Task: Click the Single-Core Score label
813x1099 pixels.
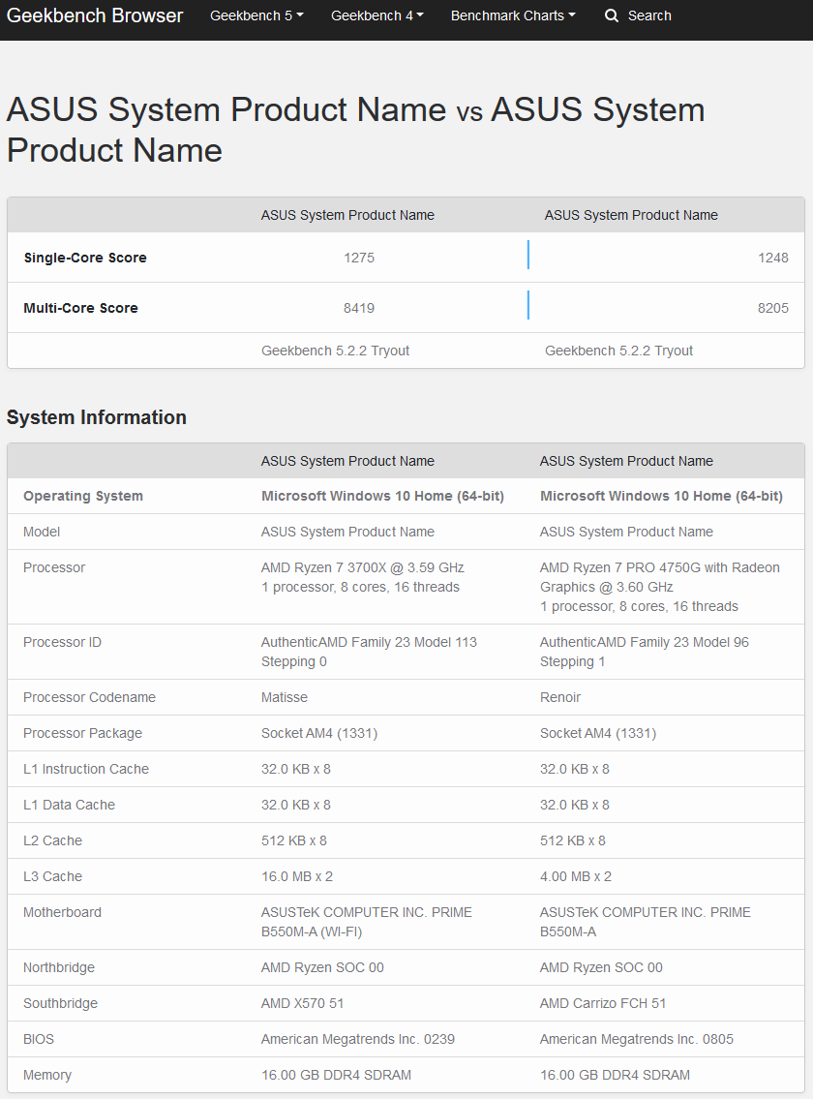Action: click(85, 258)
